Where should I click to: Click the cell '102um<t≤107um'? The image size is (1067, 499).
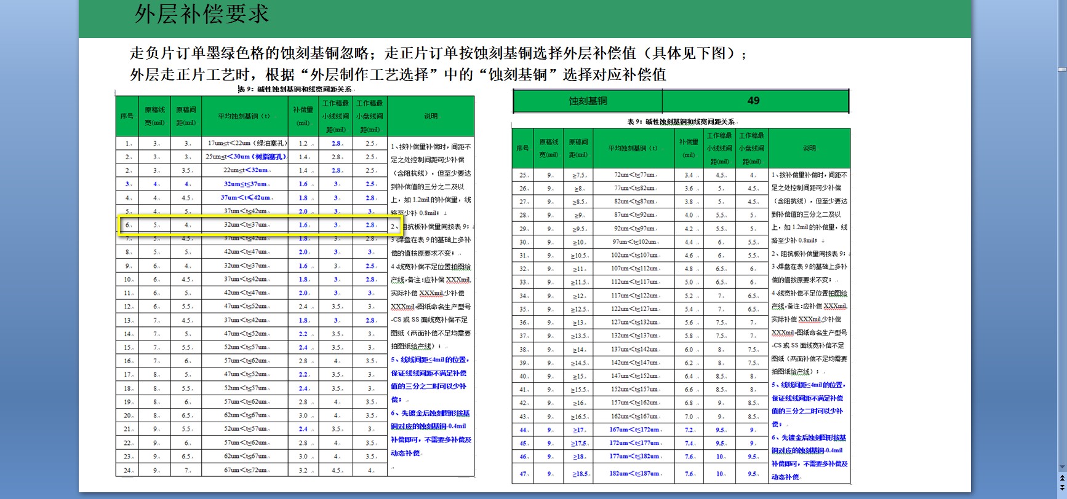635,255
